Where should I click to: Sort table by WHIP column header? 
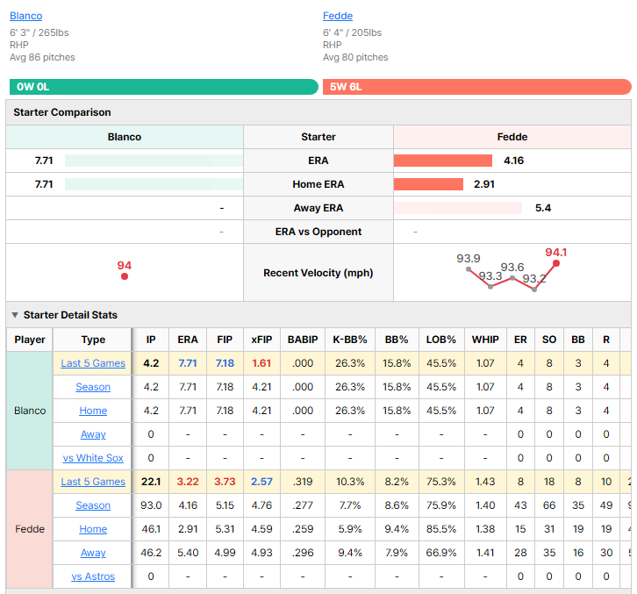coord(485,340)
